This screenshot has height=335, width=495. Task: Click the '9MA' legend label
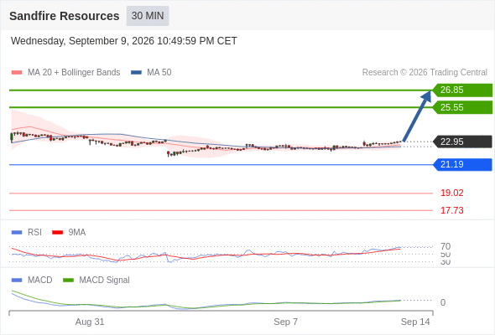pos(77,233)
